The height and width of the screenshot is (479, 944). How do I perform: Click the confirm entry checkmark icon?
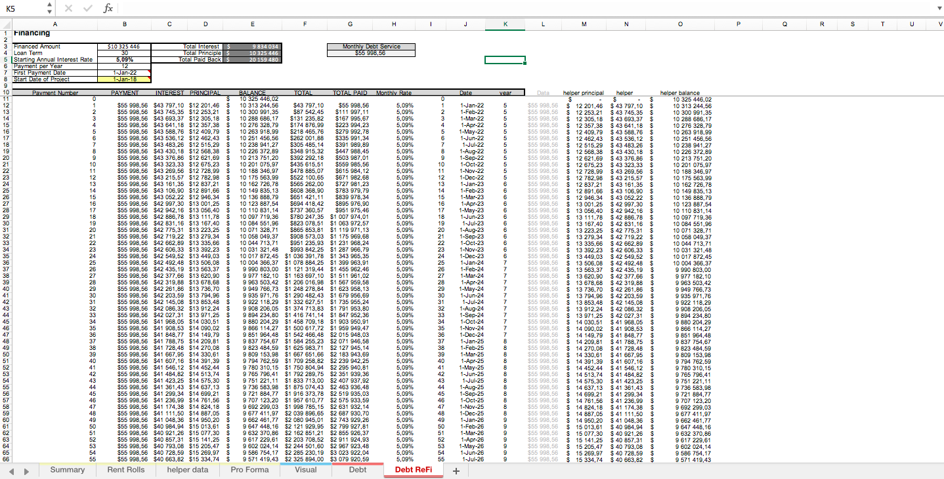(87, 8)
